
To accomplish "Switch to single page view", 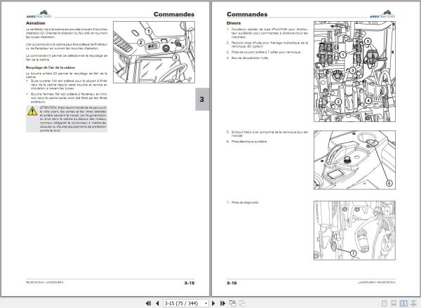I will [385, 303].
